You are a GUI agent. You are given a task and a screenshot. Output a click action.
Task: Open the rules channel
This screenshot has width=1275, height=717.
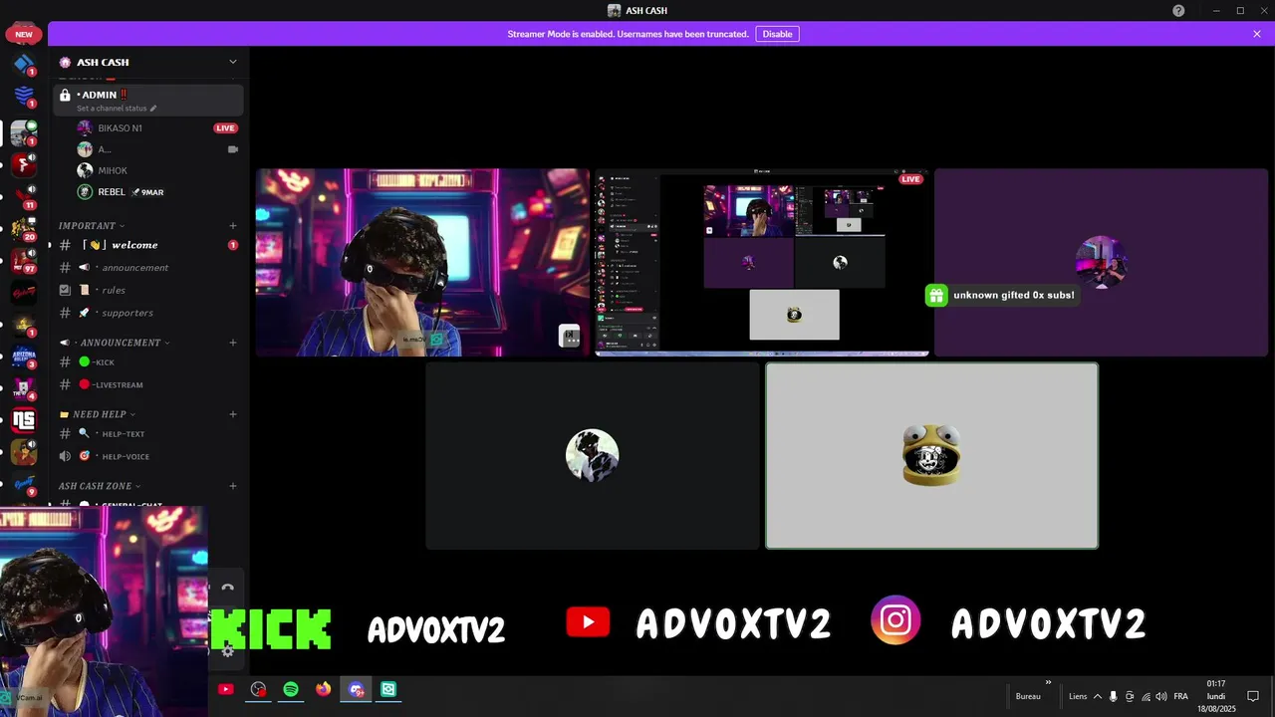148,290
